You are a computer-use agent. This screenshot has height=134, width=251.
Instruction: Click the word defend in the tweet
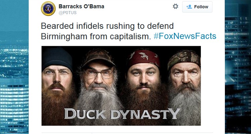tap(160, 26)
